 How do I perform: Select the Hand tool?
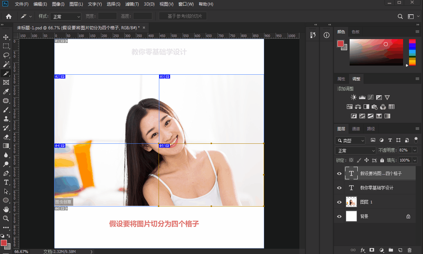click(x=6, y=209)
